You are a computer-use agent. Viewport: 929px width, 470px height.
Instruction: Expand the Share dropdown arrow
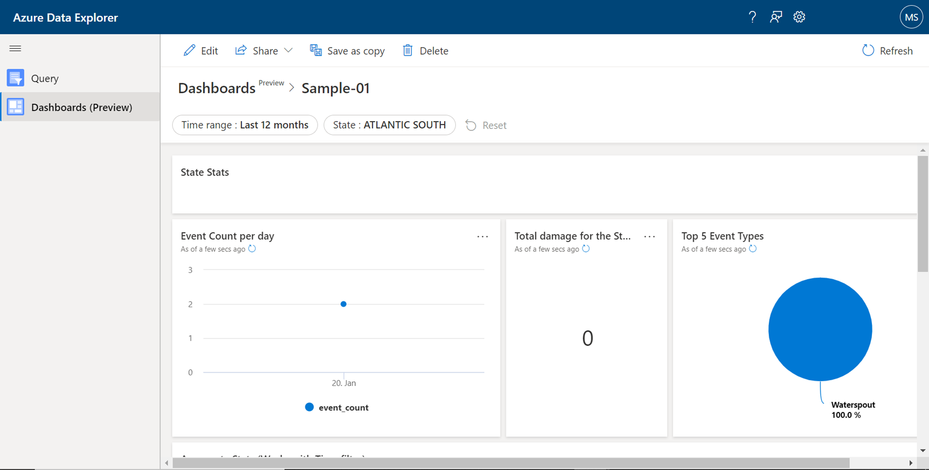coord(288,51)
